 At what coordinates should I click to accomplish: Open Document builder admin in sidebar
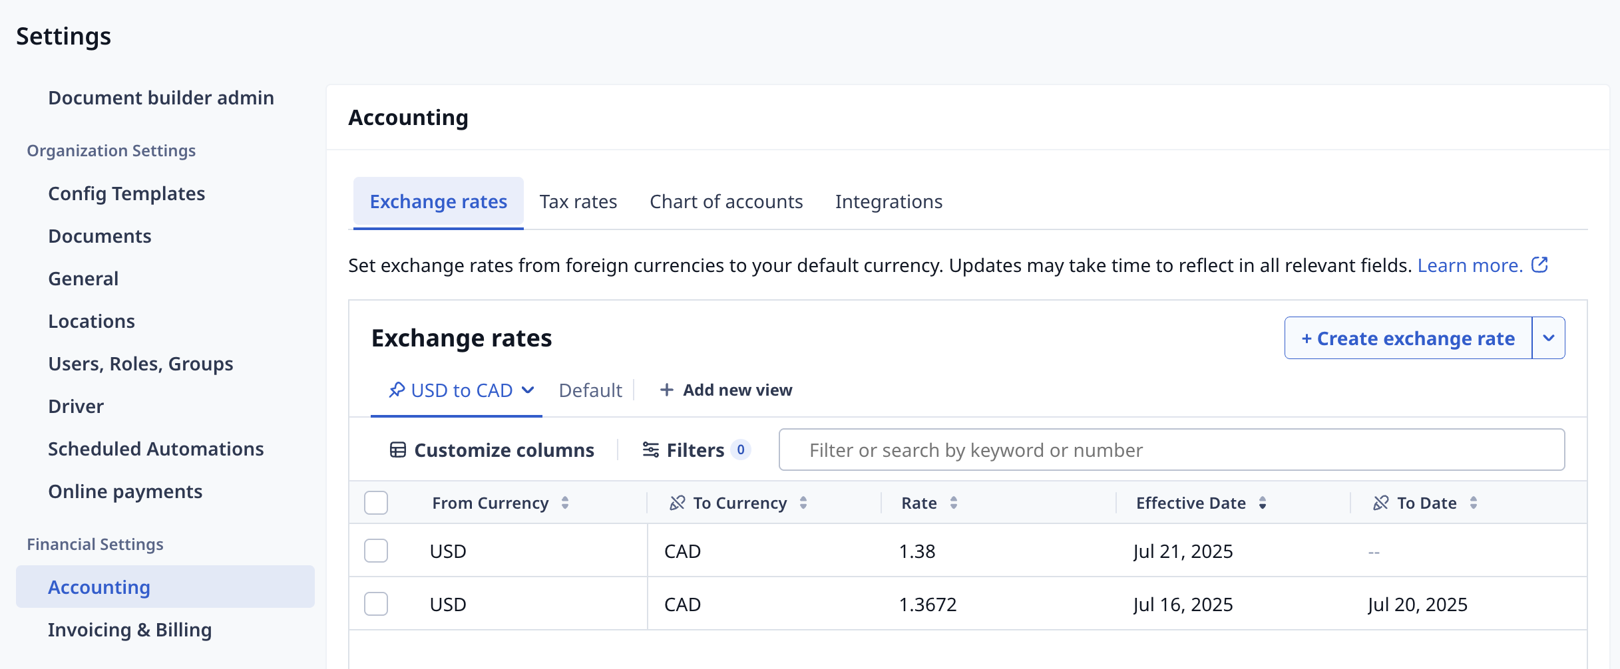pyautogui.click(x=161, y=98)
